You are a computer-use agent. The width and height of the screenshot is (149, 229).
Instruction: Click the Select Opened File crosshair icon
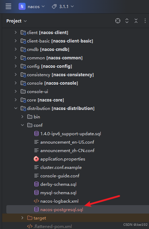118,21
